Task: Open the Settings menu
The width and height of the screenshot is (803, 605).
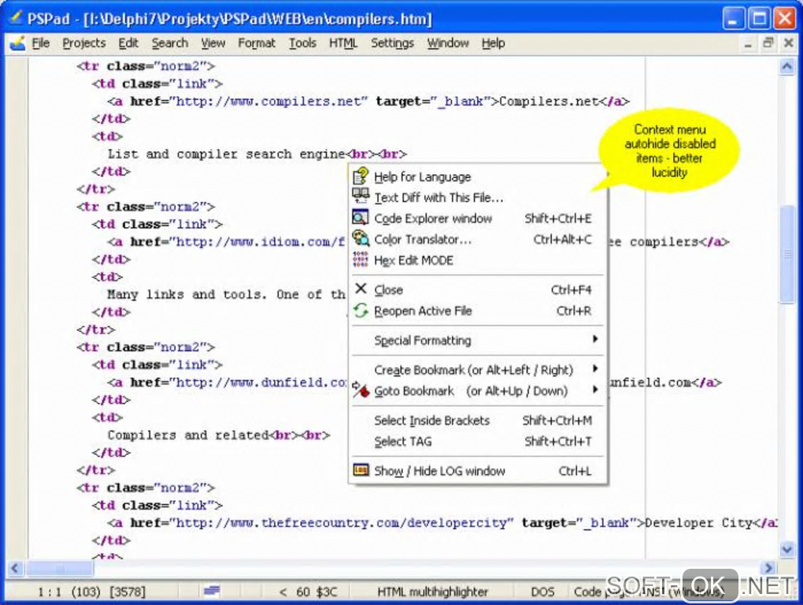Action: tap(392, 43)
